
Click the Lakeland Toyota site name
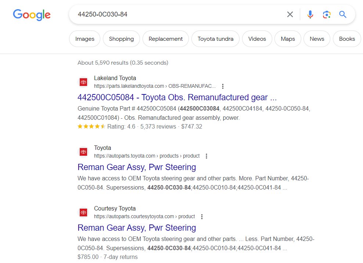[x=115, y=78]
